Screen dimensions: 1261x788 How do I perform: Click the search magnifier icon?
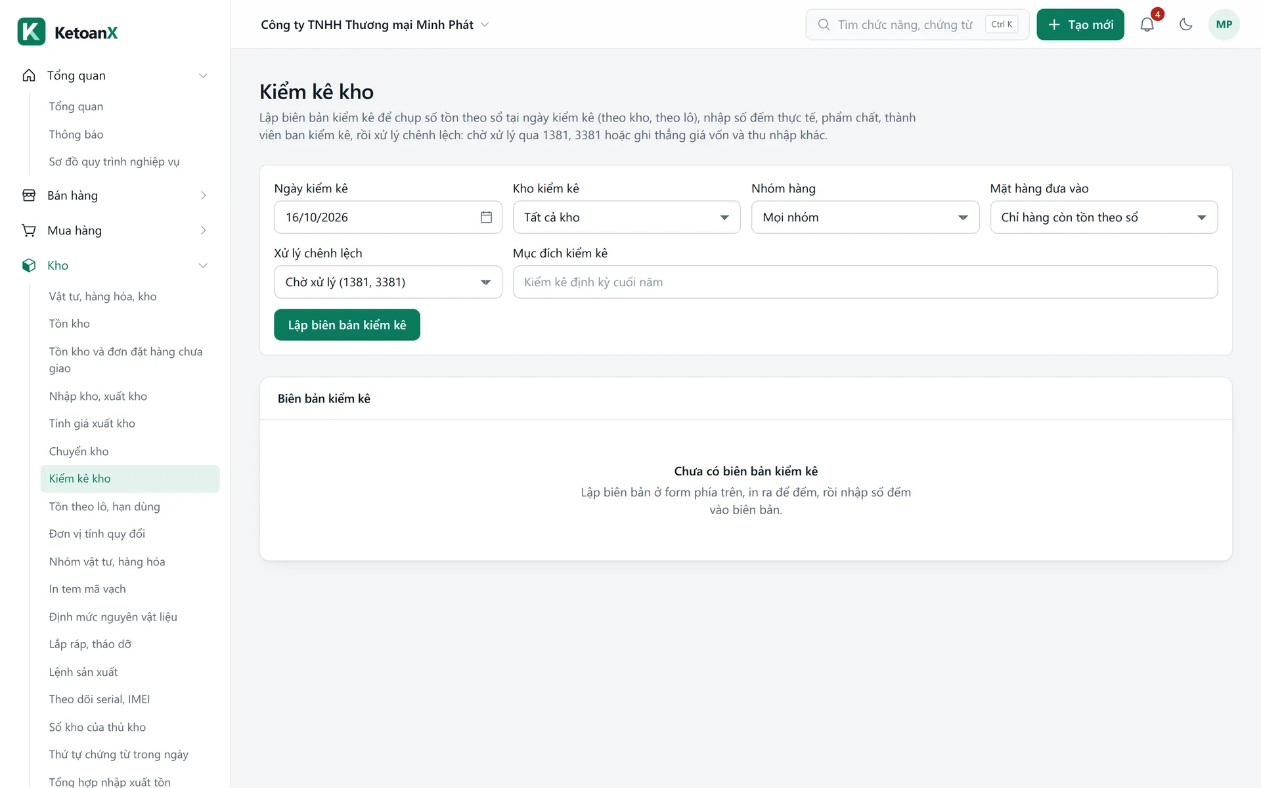tap(824, 24)
